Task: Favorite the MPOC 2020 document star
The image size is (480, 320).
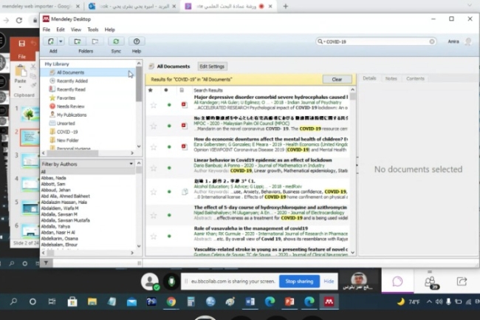Action: coord(154,126)
